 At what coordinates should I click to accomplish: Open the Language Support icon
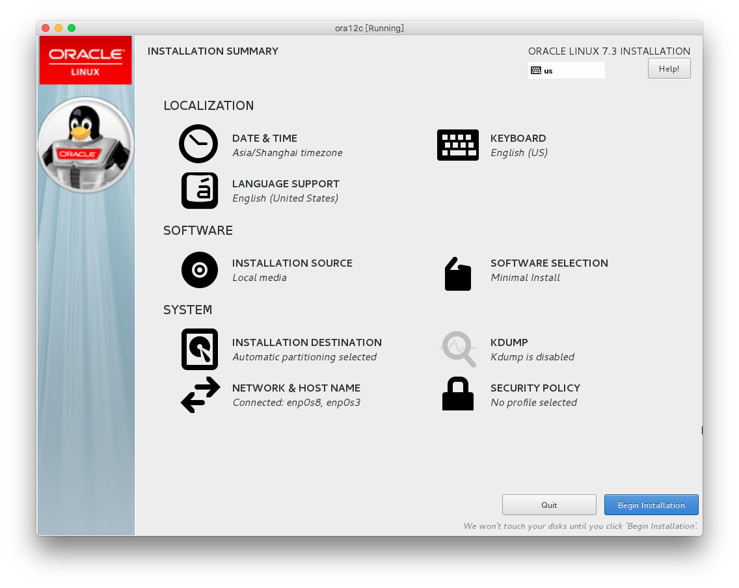pyautogui.click(x=200, y=191)
